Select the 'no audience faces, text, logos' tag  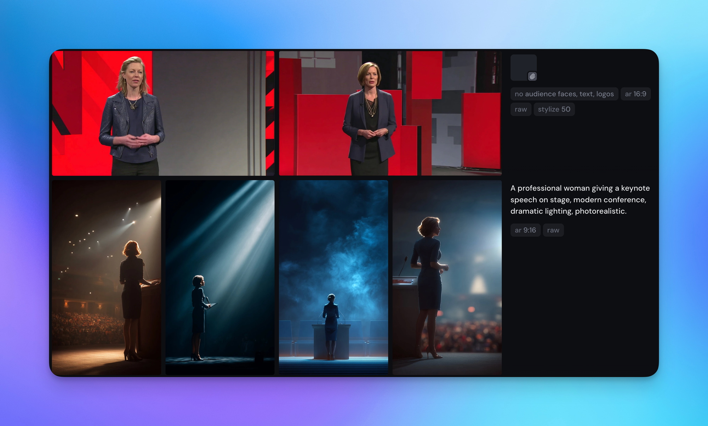point(564,94)
